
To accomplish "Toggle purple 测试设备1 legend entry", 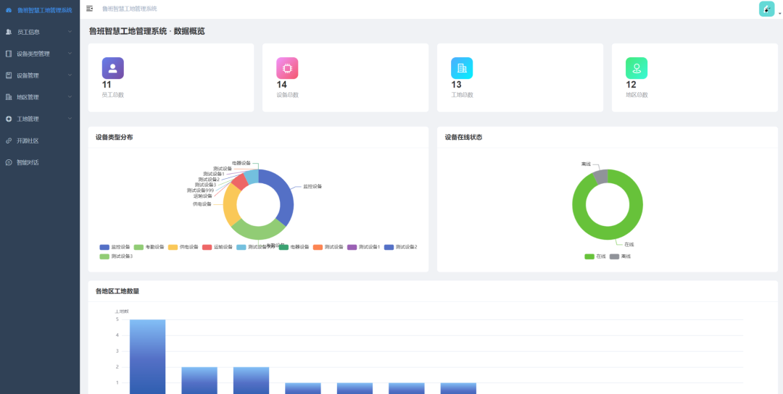I will pyautogui.click(x=363, y=247).
